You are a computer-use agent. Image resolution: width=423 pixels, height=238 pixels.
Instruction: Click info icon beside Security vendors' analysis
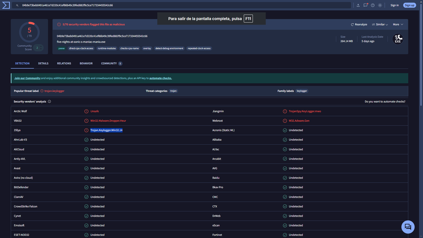pos(49,102)
